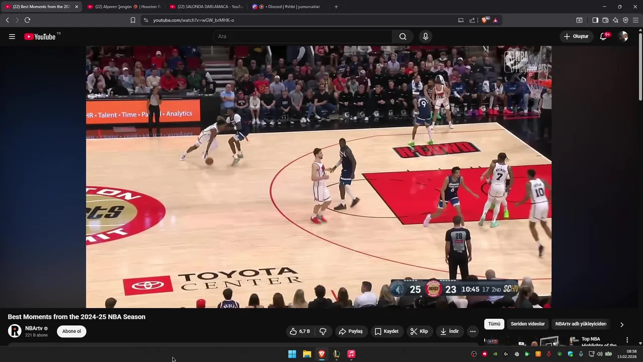This screenshot has height=362, width=643.
Task: Open clock and date 08:58
Action: 627,354
